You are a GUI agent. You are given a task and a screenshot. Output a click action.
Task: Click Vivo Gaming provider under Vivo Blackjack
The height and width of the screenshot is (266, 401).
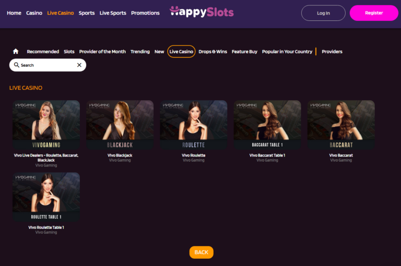coord(120,160)
